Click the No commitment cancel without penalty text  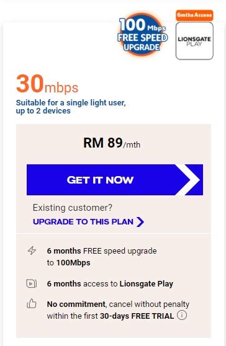coord(118,304)
